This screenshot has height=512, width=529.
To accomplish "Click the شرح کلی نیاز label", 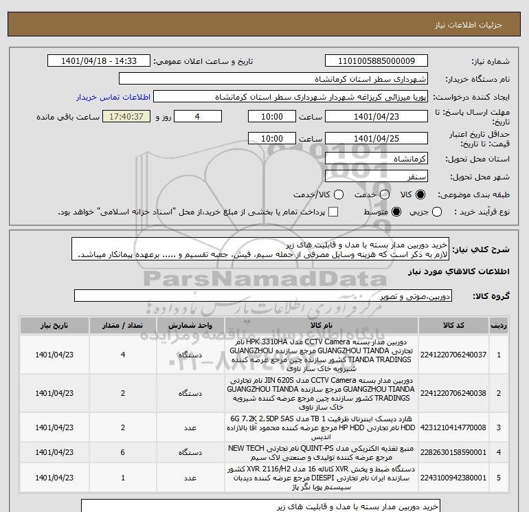I will pyautogui.click(x=481, y=249).
